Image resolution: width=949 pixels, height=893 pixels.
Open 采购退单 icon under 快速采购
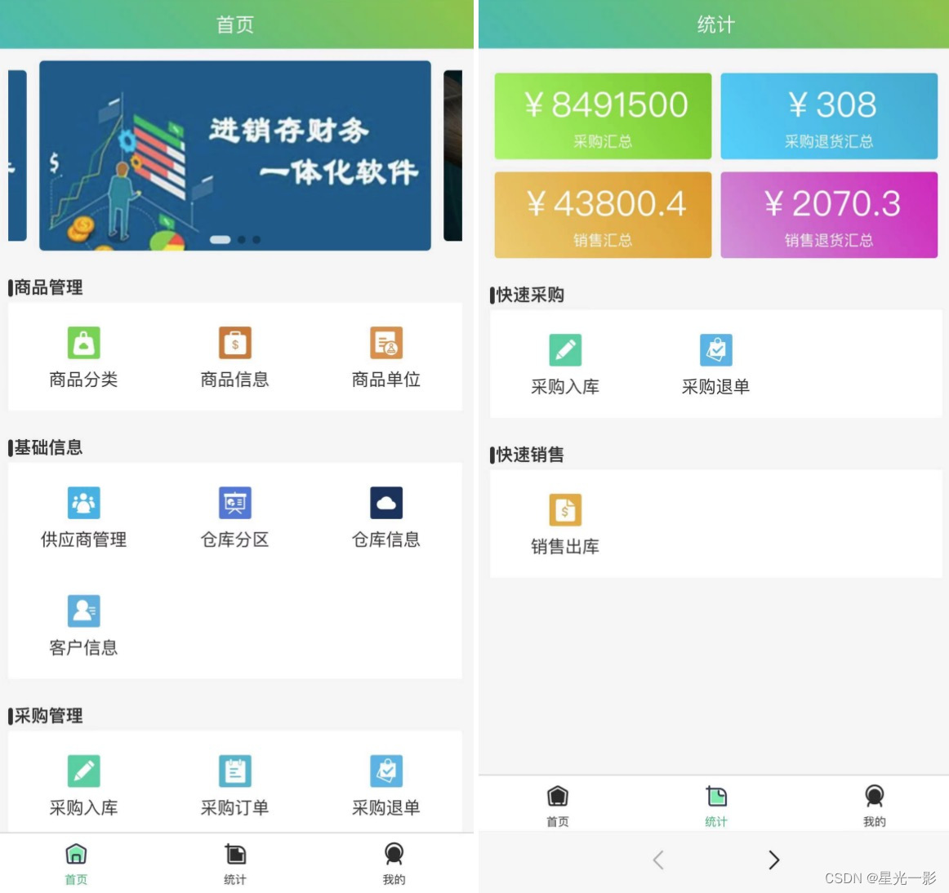pyautogui.click(x=716, y=349)
